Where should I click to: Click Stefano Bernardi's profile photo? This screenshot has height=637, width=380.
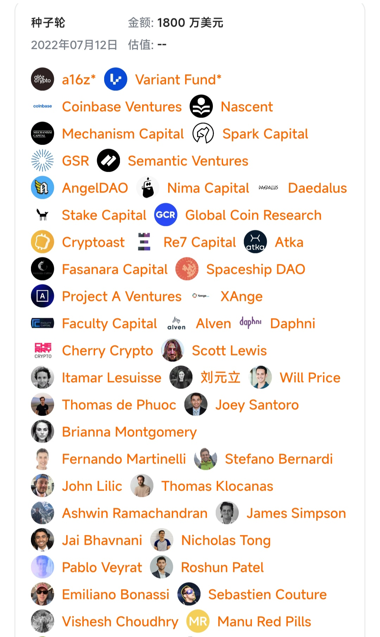coord(206,459)
